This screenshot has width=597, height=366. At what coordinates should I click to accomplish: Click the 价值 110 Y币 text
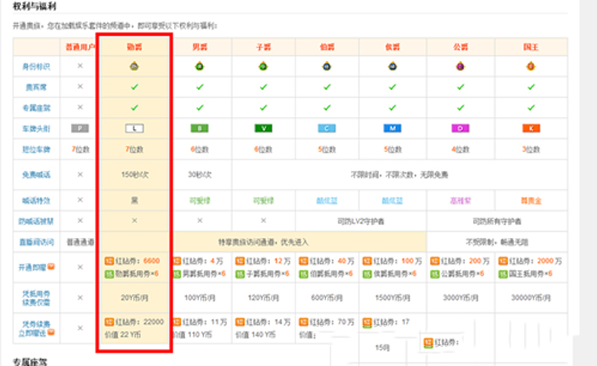pyautogui.click(x=191, y=335)
